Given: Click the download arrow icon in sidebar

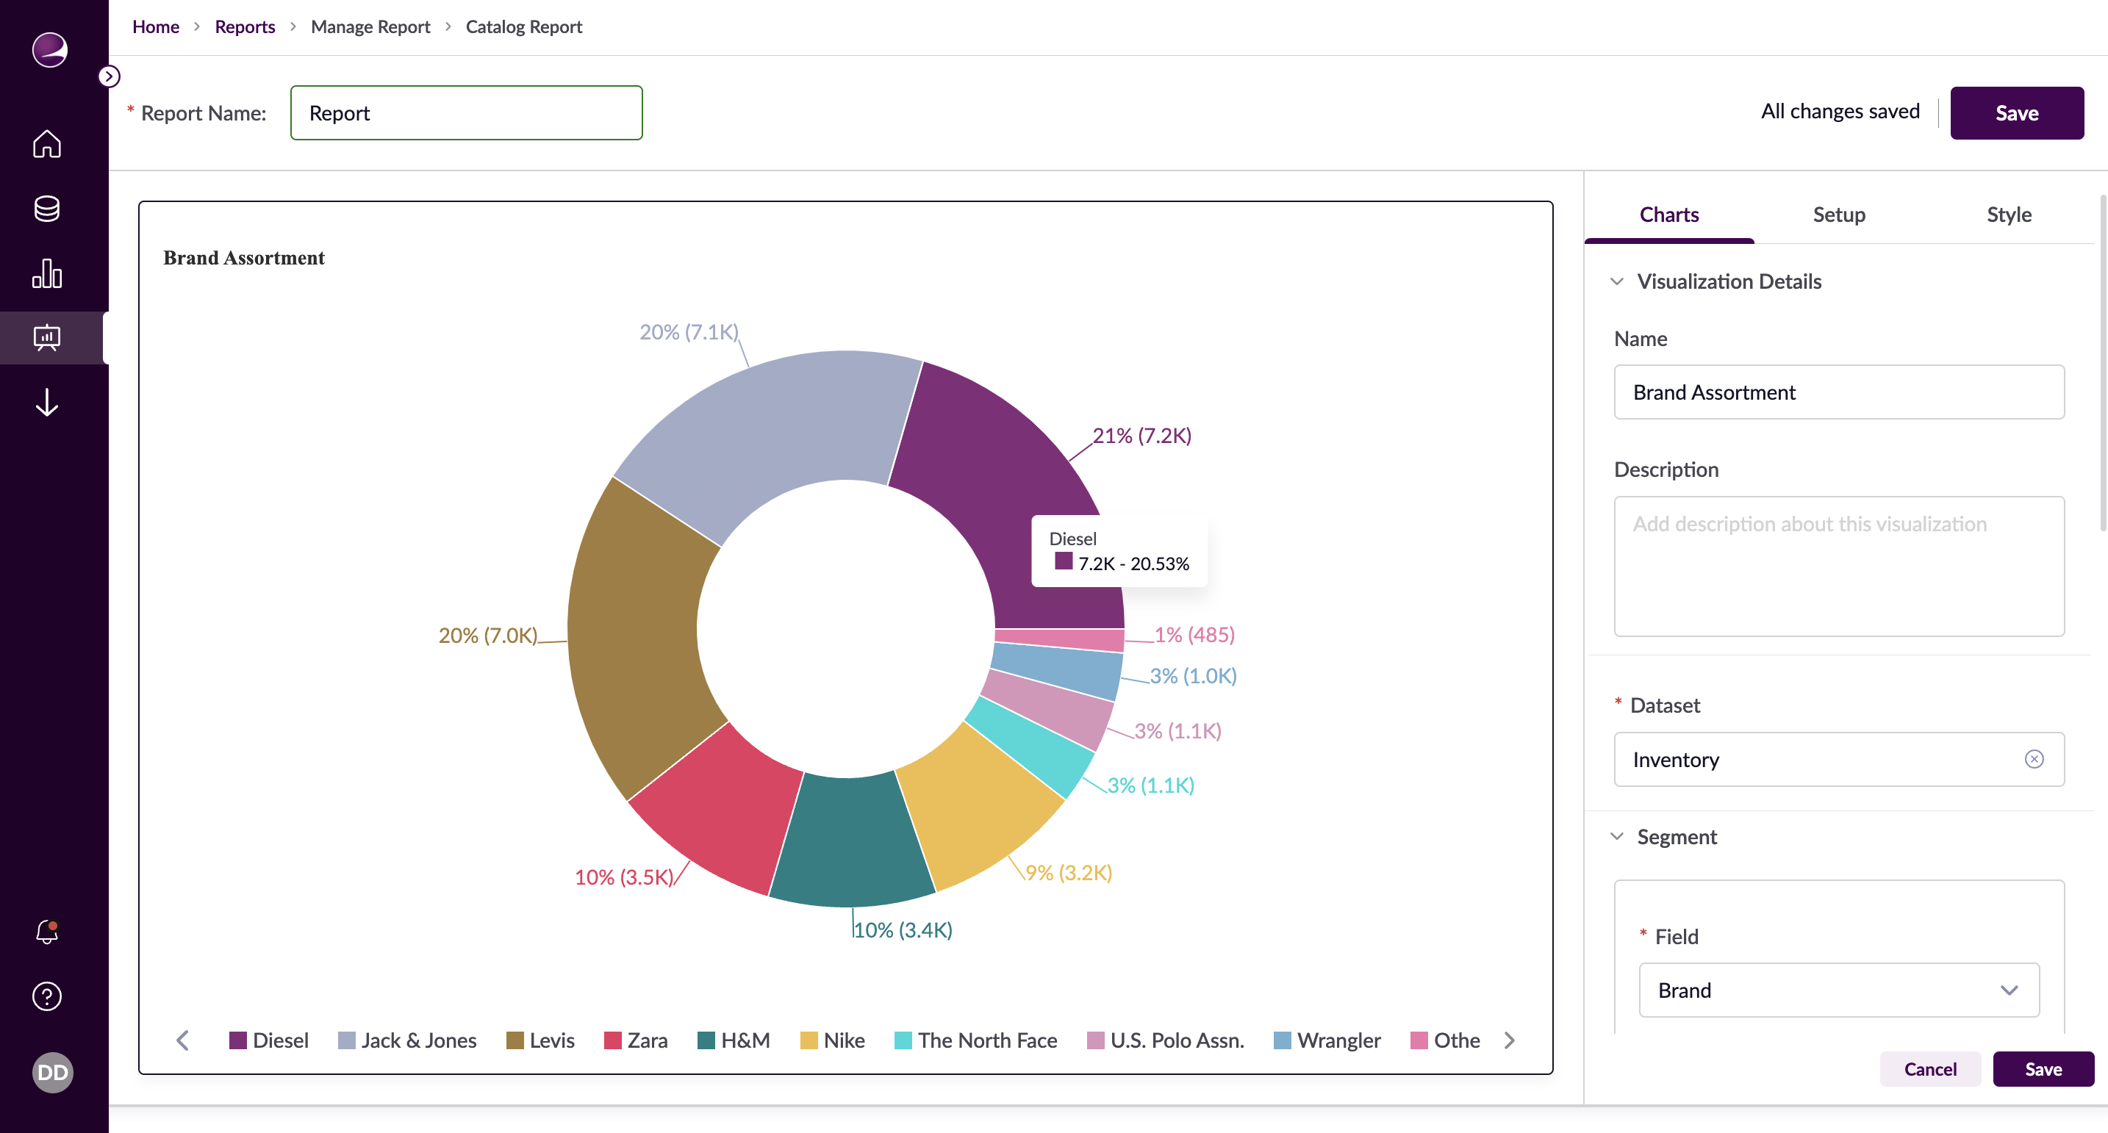Looking at the screenshot, I should point(46,403).
